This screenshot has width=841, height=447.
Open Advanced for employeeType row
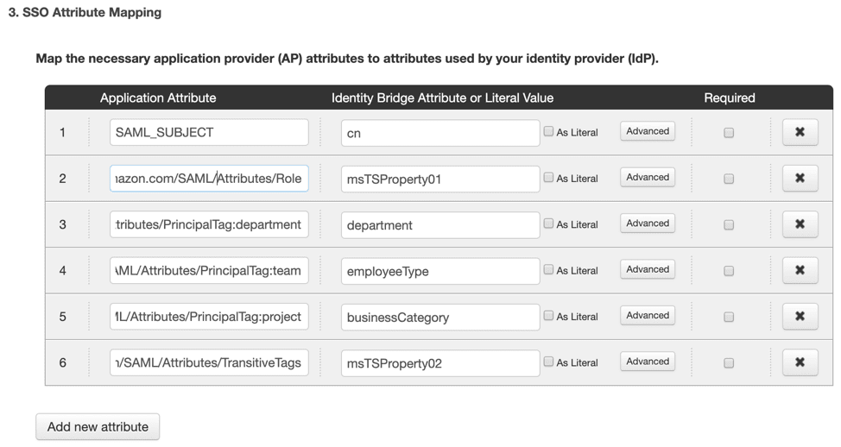[x=648, y=269]
